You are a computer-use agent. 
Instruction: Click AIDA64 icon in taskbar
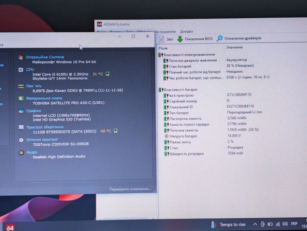(10, 228)
